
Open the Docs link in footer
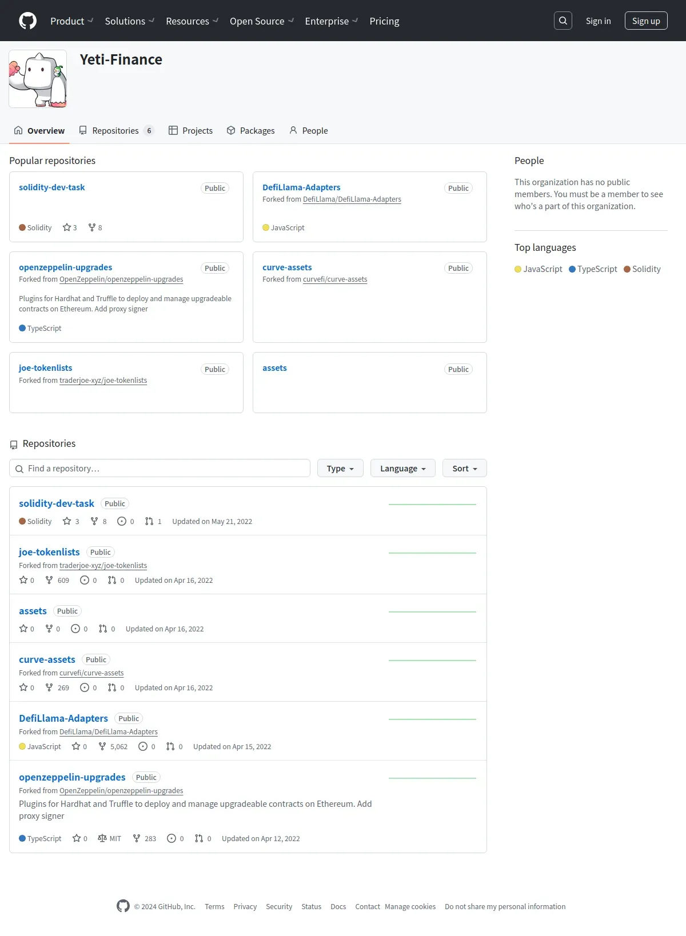tap(338, 907)
